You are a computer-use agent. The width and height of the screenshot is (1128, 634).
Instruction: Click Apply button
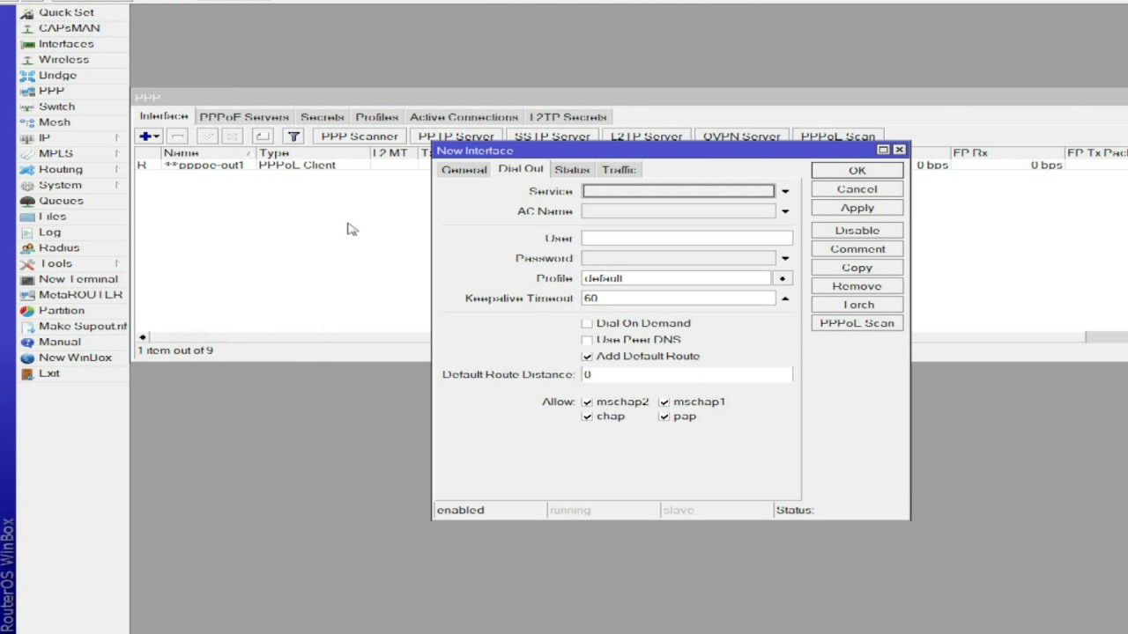(857, 208)
